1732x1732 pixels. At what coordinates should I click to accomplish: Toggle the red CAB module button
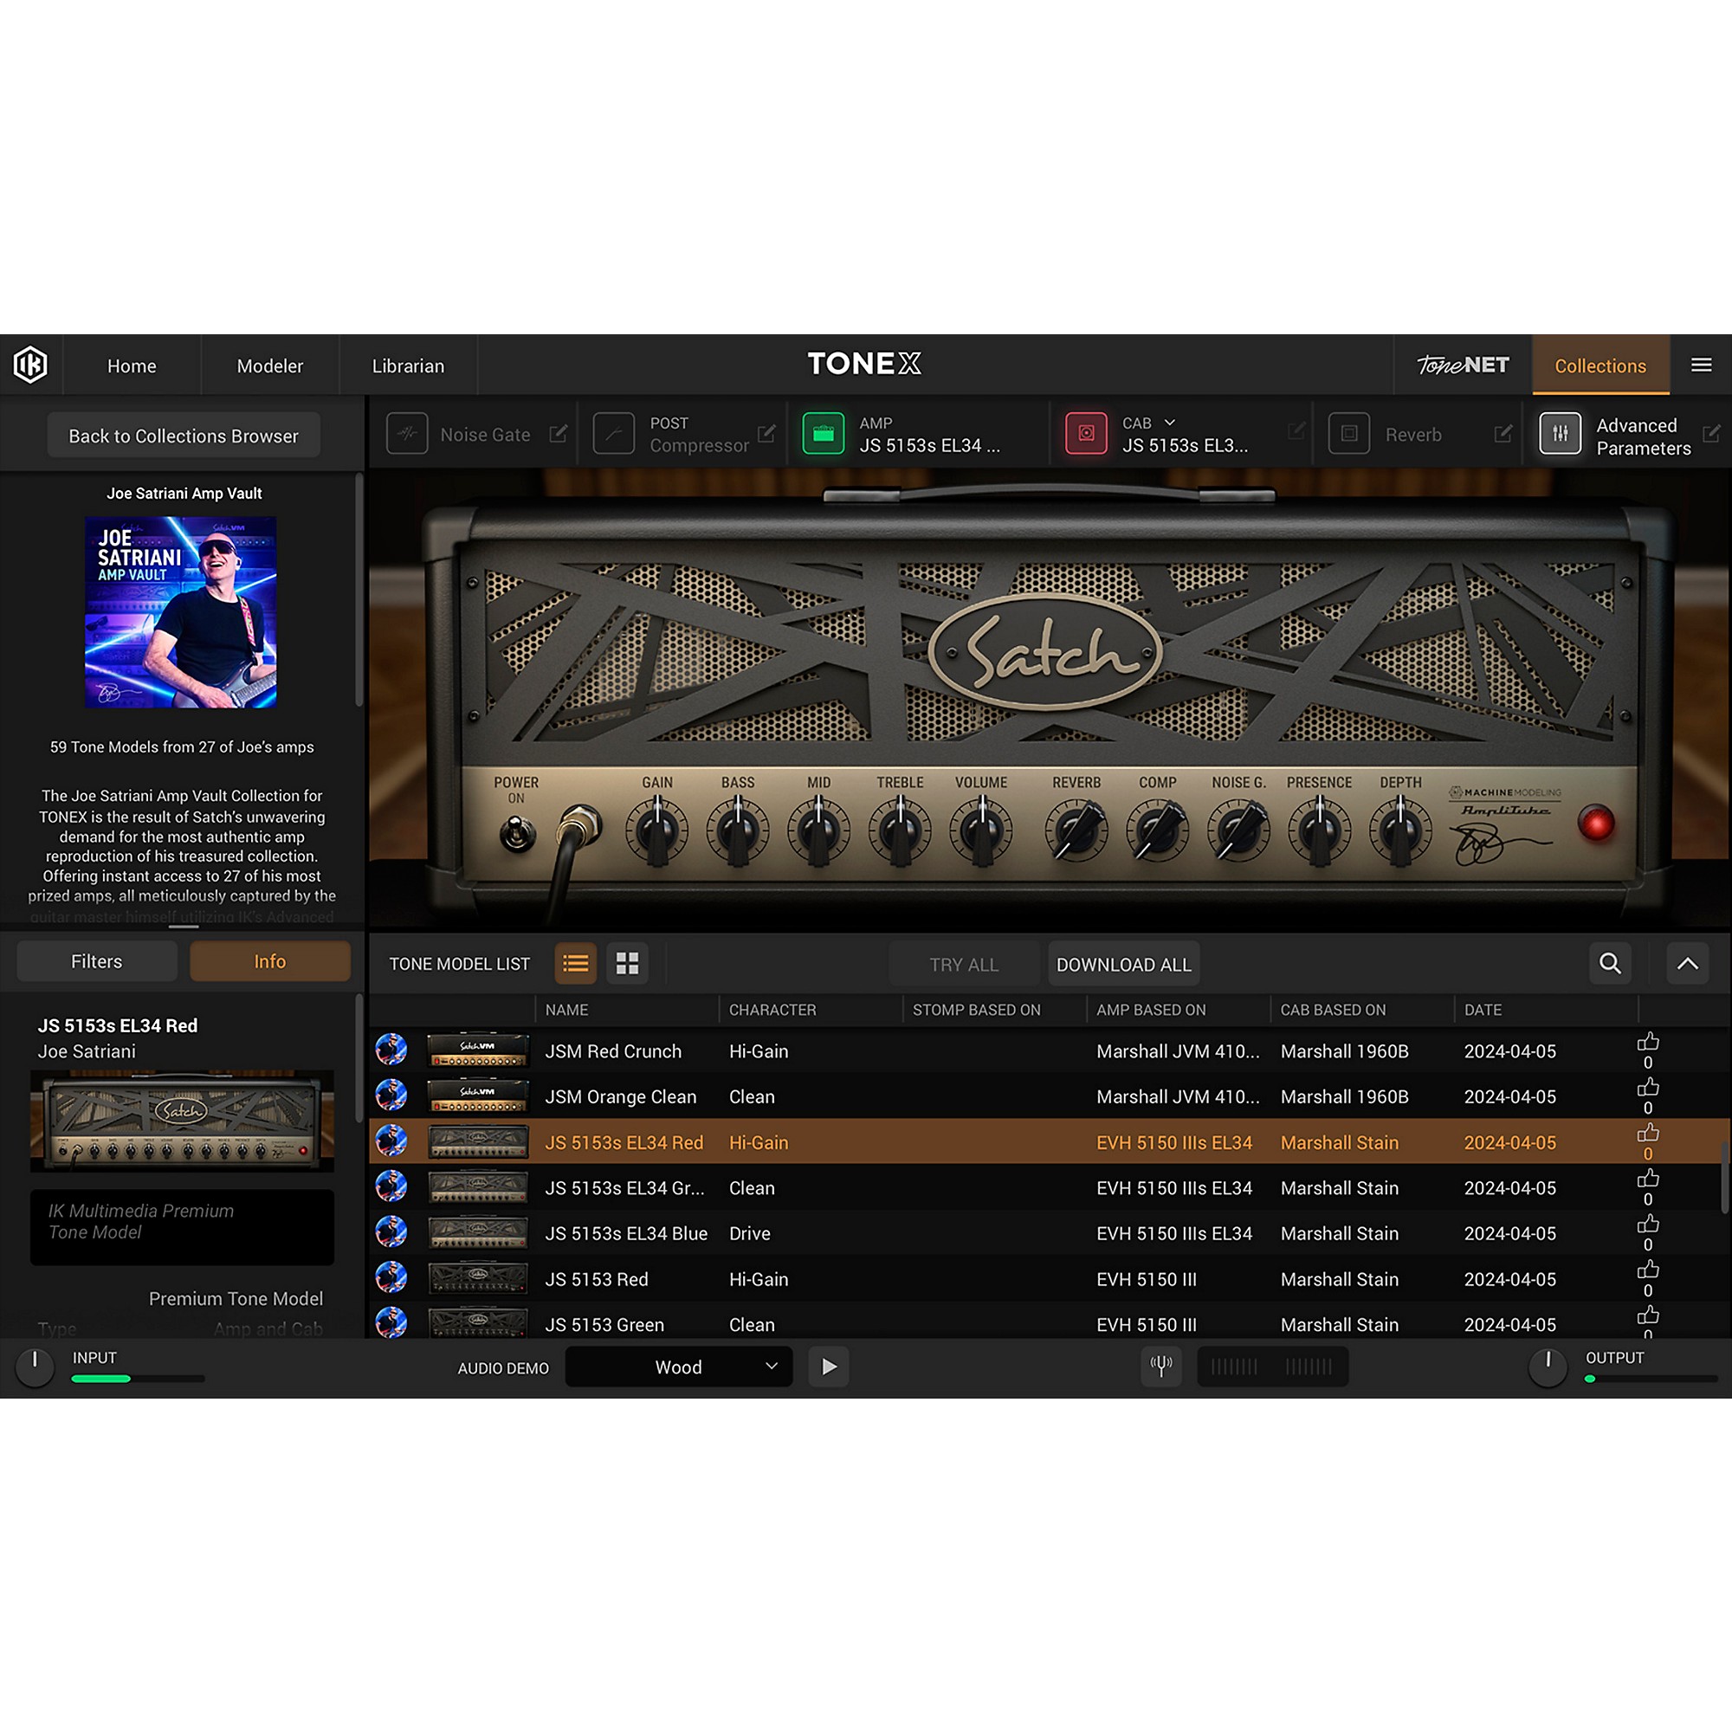click(1086, 434)
